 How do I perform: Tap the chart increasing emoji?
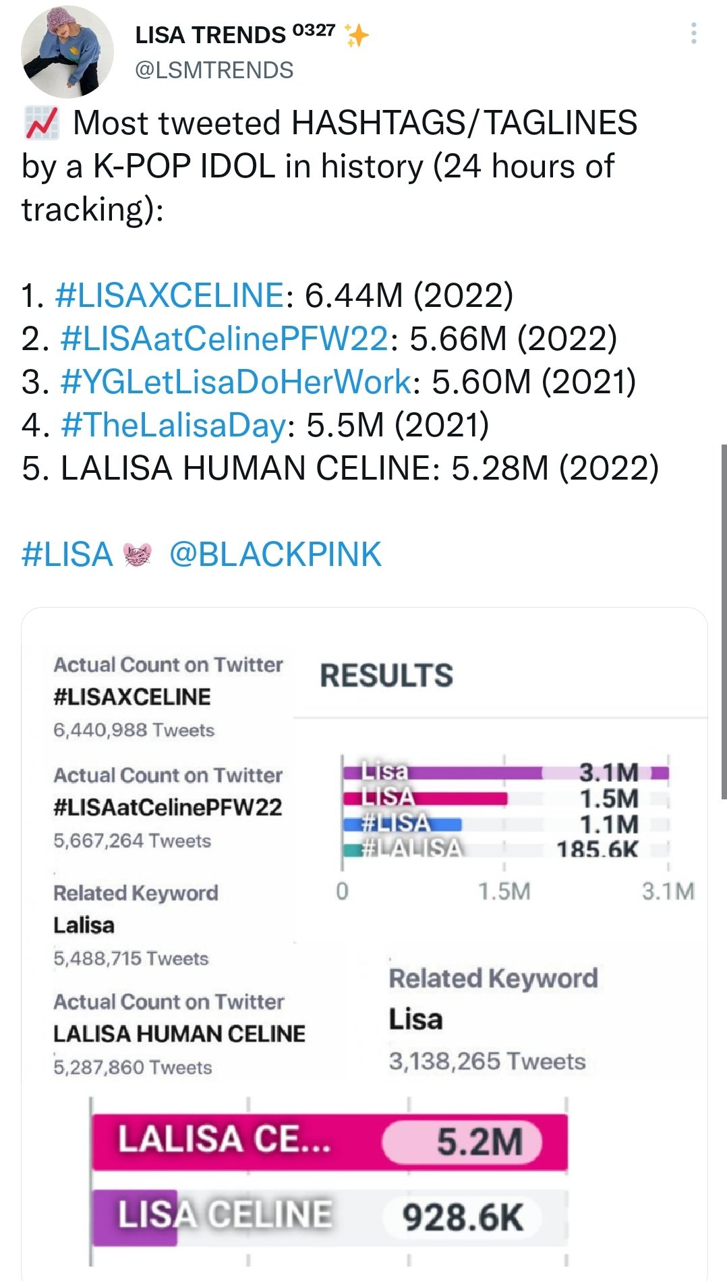point(42,123)
